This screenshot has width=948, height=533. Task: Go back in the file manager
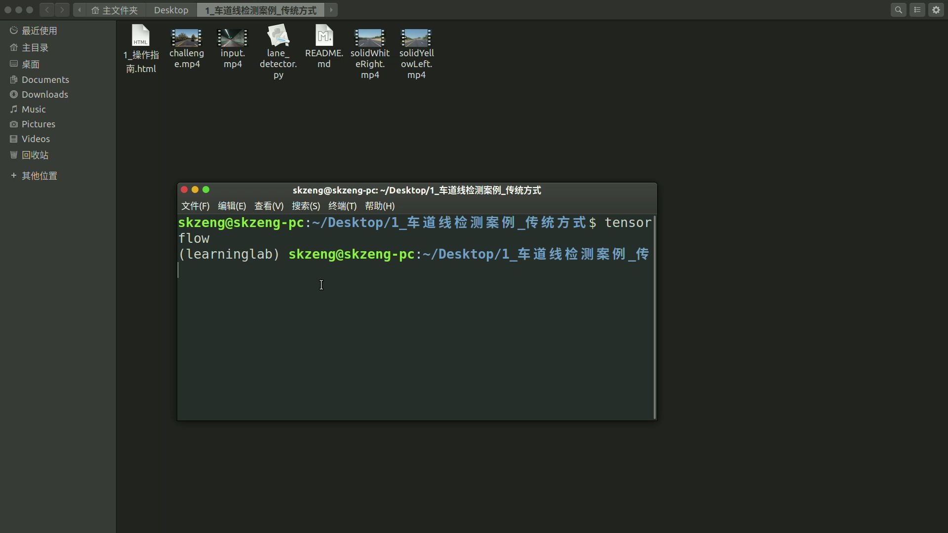pos(47,10)
